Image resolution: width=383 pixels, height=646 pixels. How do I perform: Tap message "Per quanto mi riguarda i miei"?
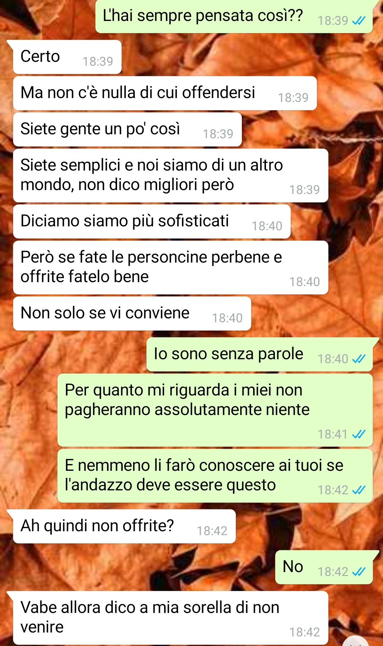(x=215, y=410)
